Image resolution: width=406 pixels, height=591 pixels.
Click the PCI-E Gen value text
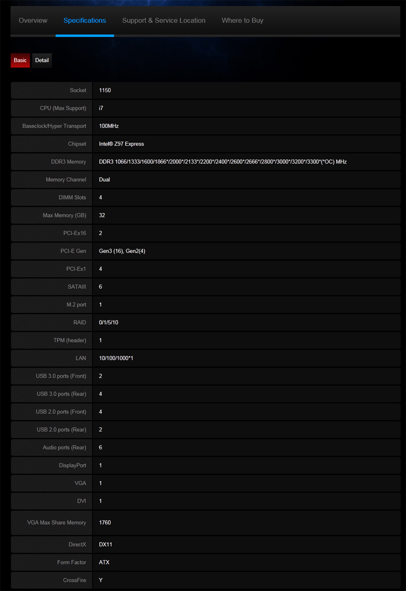122,251
